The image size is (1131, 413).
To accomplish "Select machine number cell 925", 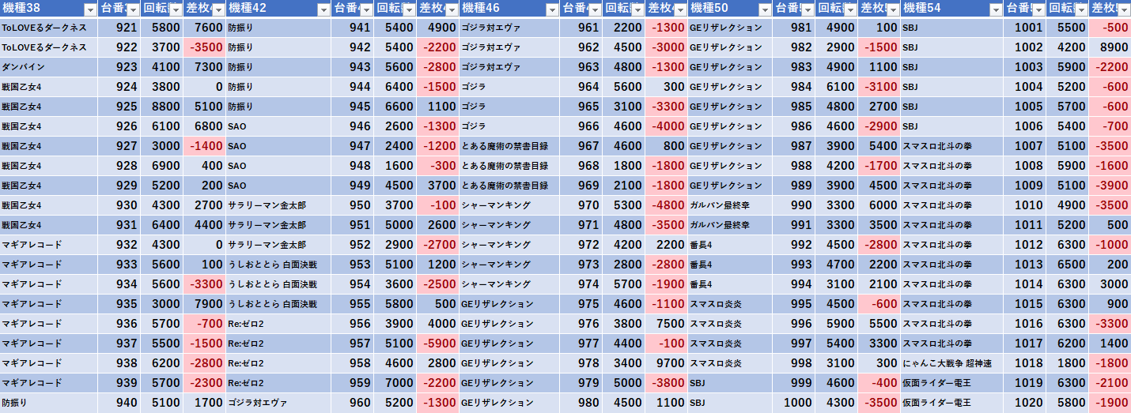I will [119, 107].
